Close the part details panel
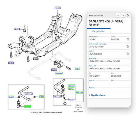This screenshot has width=136, height=116. click(x=128, y=15)
